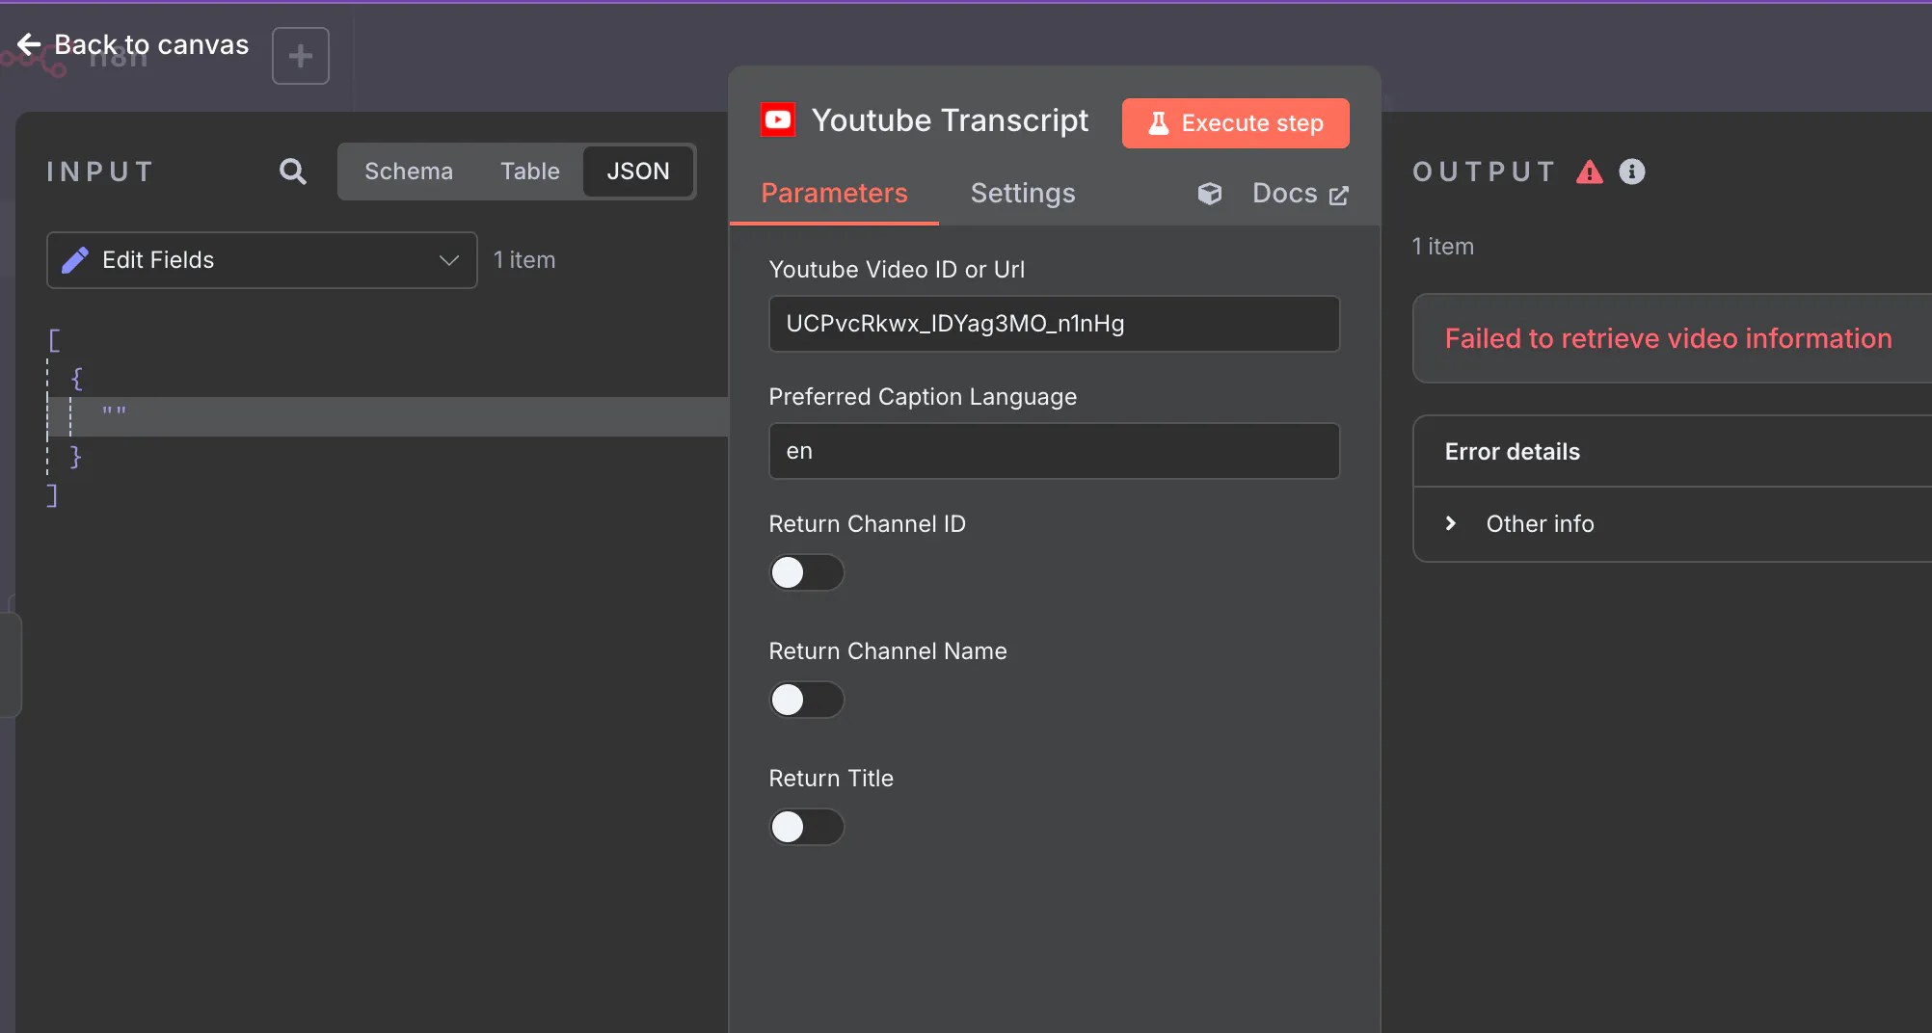Open search in the Input panel
The width and height of the screenshot is (1932, 1033).
[x=293, y=172]
